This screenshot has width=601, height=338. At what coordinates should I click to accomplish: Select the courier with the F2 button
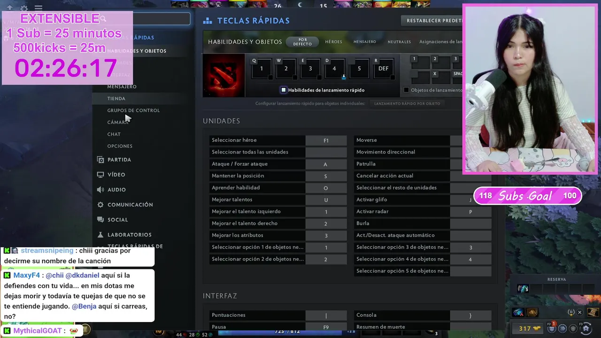click(552, 328)
